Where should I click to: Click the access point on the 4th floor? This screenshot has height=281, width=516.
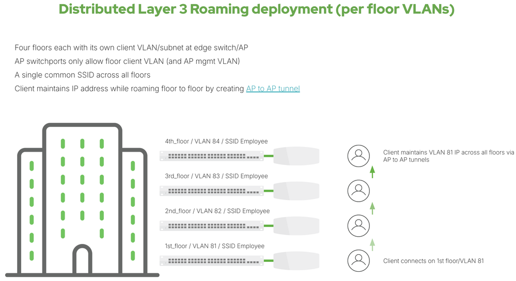(296, 155)
